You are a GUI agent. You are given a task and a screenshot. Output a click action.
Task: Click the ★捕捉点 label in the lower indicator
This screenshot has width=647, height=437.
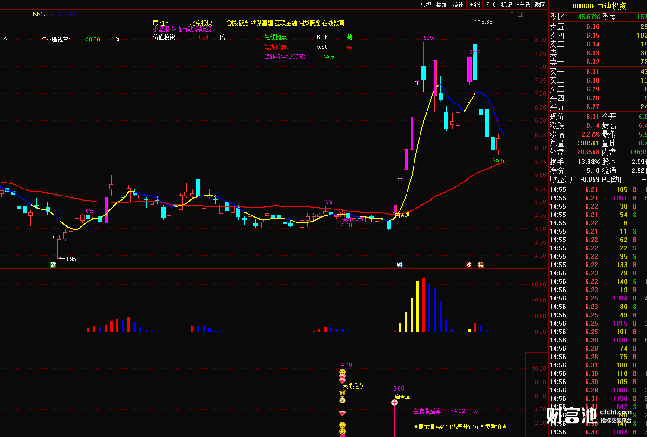(353, 386)
